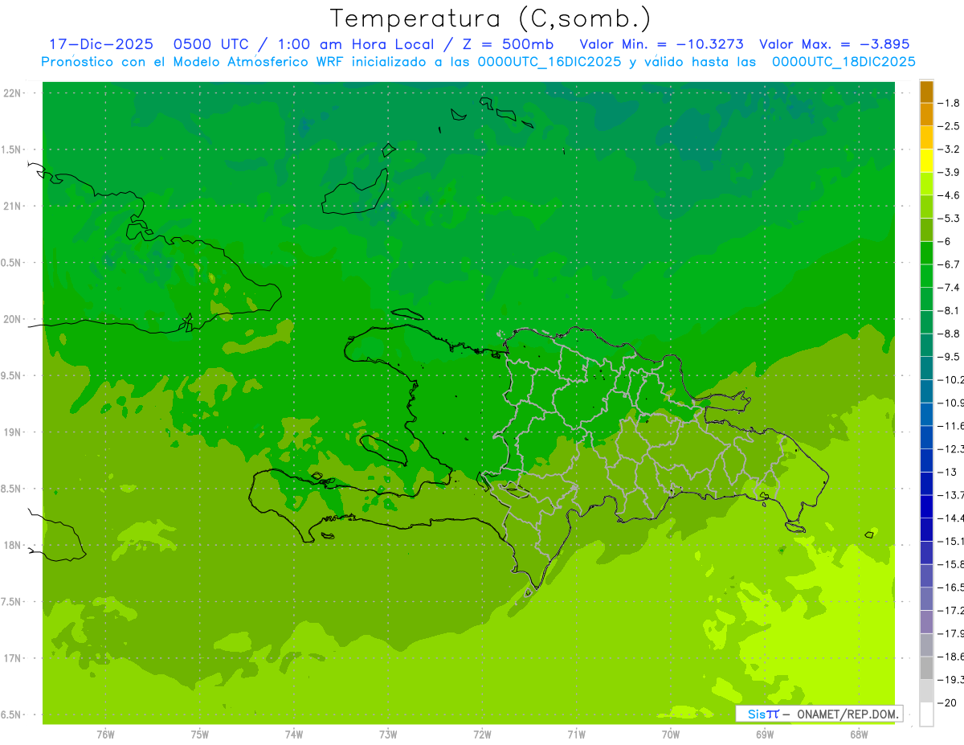Click the -7.4 legend value
Viewport: 964px width, 745px height.
tap(950, 288)
